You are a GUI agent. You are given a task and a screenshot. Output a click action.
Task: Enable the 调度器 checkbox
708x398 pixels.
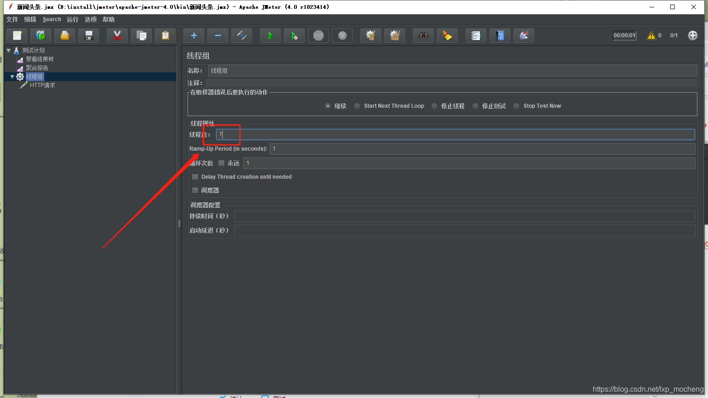point(195,190)
